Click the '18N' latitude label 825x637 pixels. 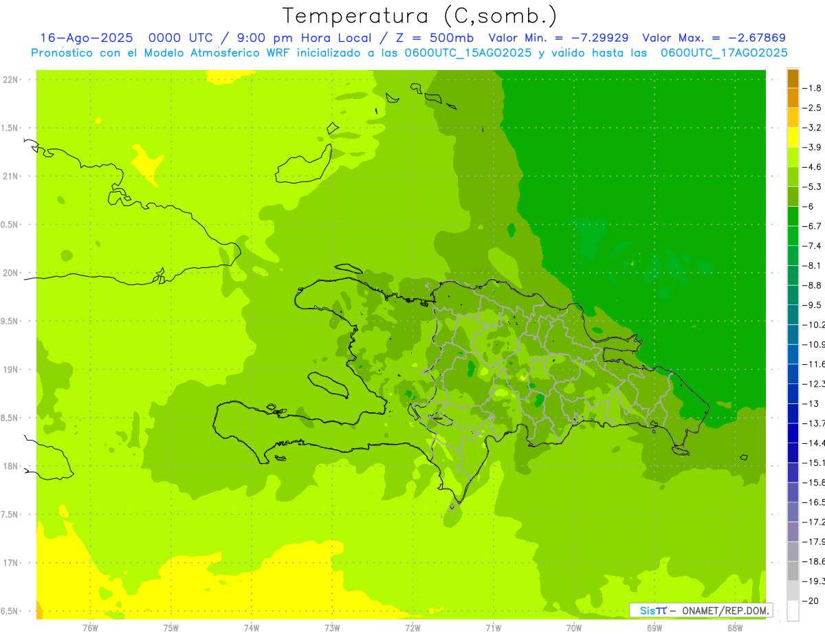(11, 466)
